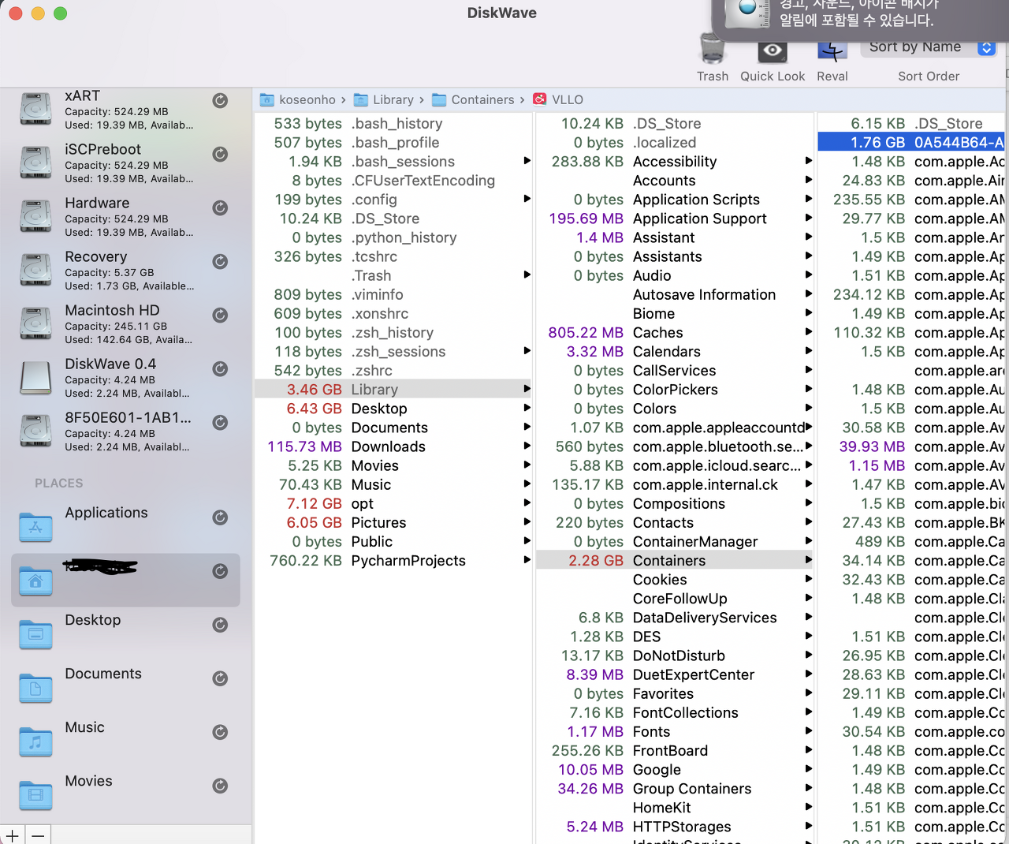Refresh the Music place
The width and height of the screenshot is (1009, 844).
(x=221, y=733)
